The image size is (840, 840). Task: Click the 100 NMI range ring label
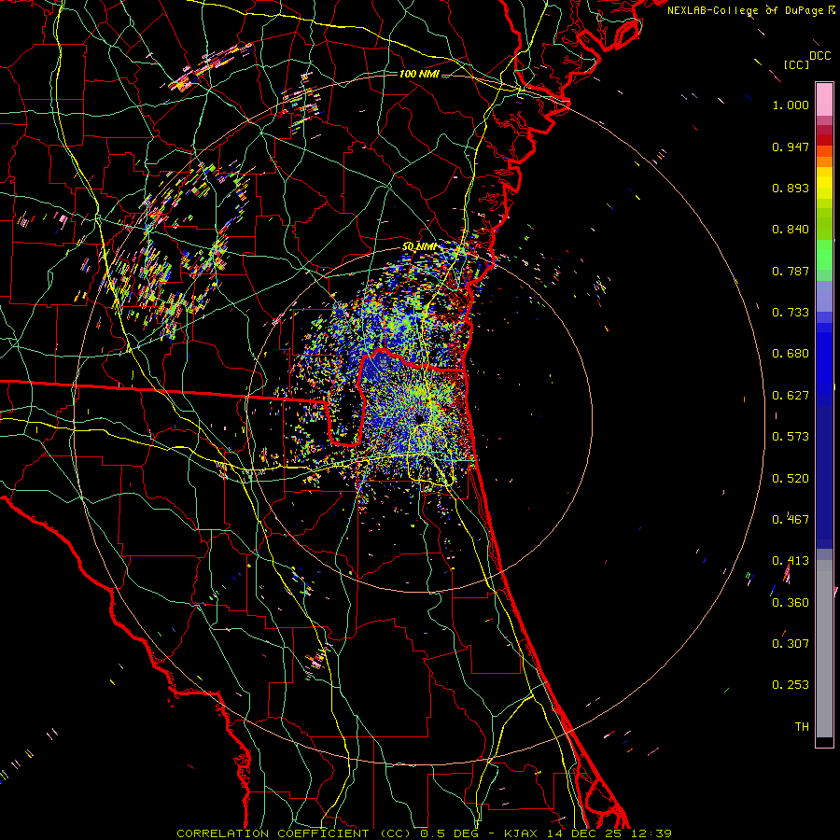pos(419,74)
